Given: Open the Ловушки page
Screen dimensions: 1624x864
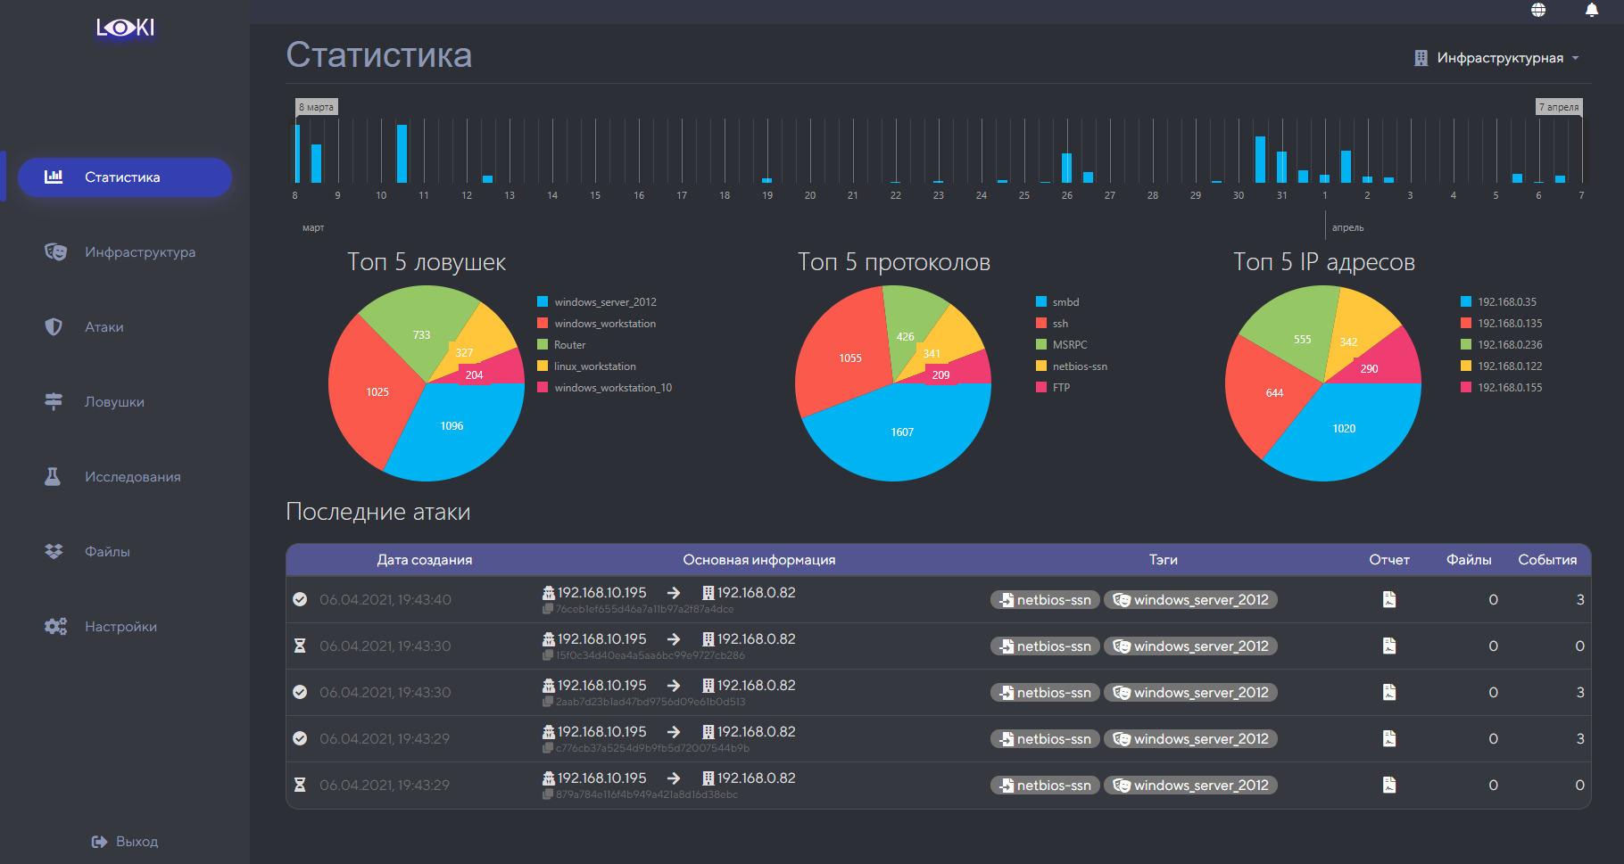Looking at the screenshot, I should pos(114,402).
